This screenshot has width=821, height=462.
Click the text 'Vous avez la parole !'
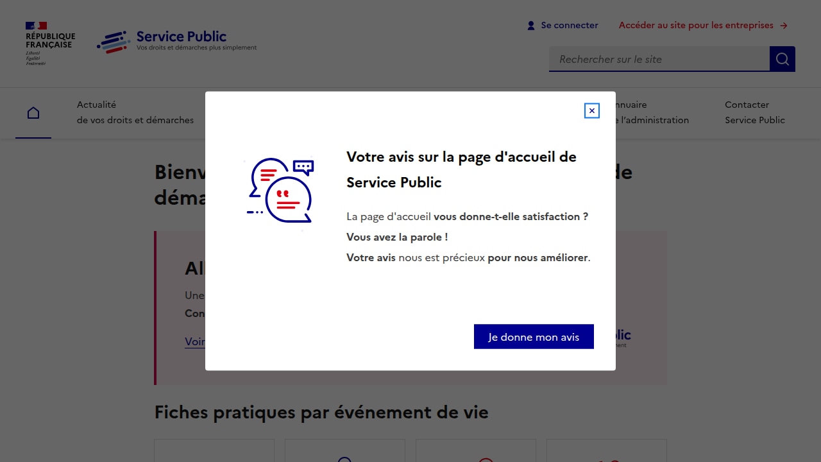click(397, 237)
